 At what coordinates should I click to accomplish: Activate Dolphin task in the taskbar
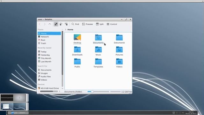[x=18, y=113]
